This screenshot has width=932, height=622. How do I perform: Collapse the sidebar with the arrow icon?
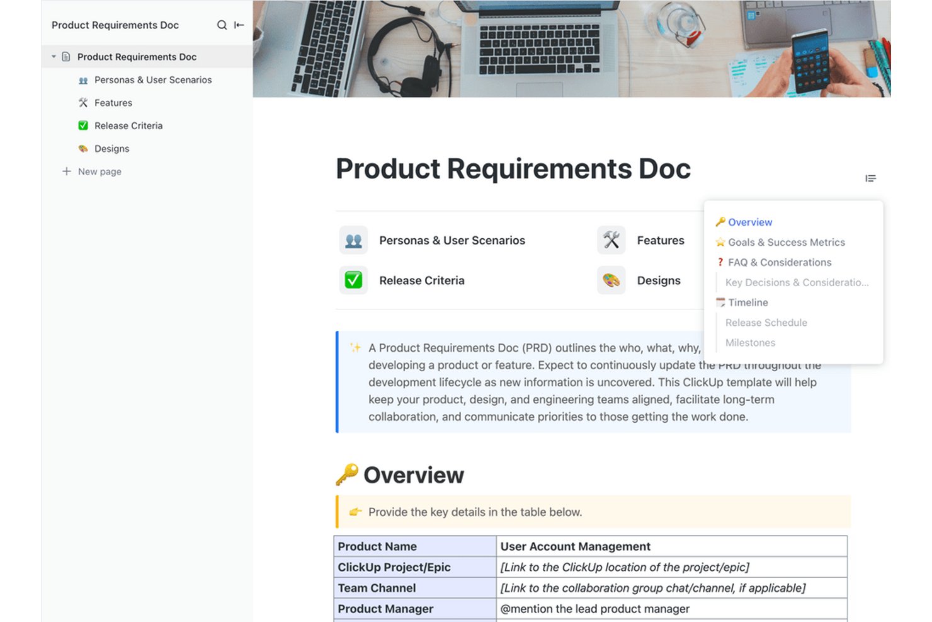pos(239,25)
